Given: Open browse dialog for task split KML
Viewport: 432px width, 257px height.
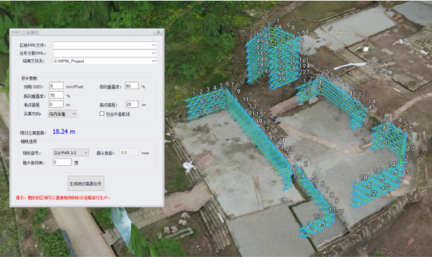Looking at the screenshot, I should [154, 53].
